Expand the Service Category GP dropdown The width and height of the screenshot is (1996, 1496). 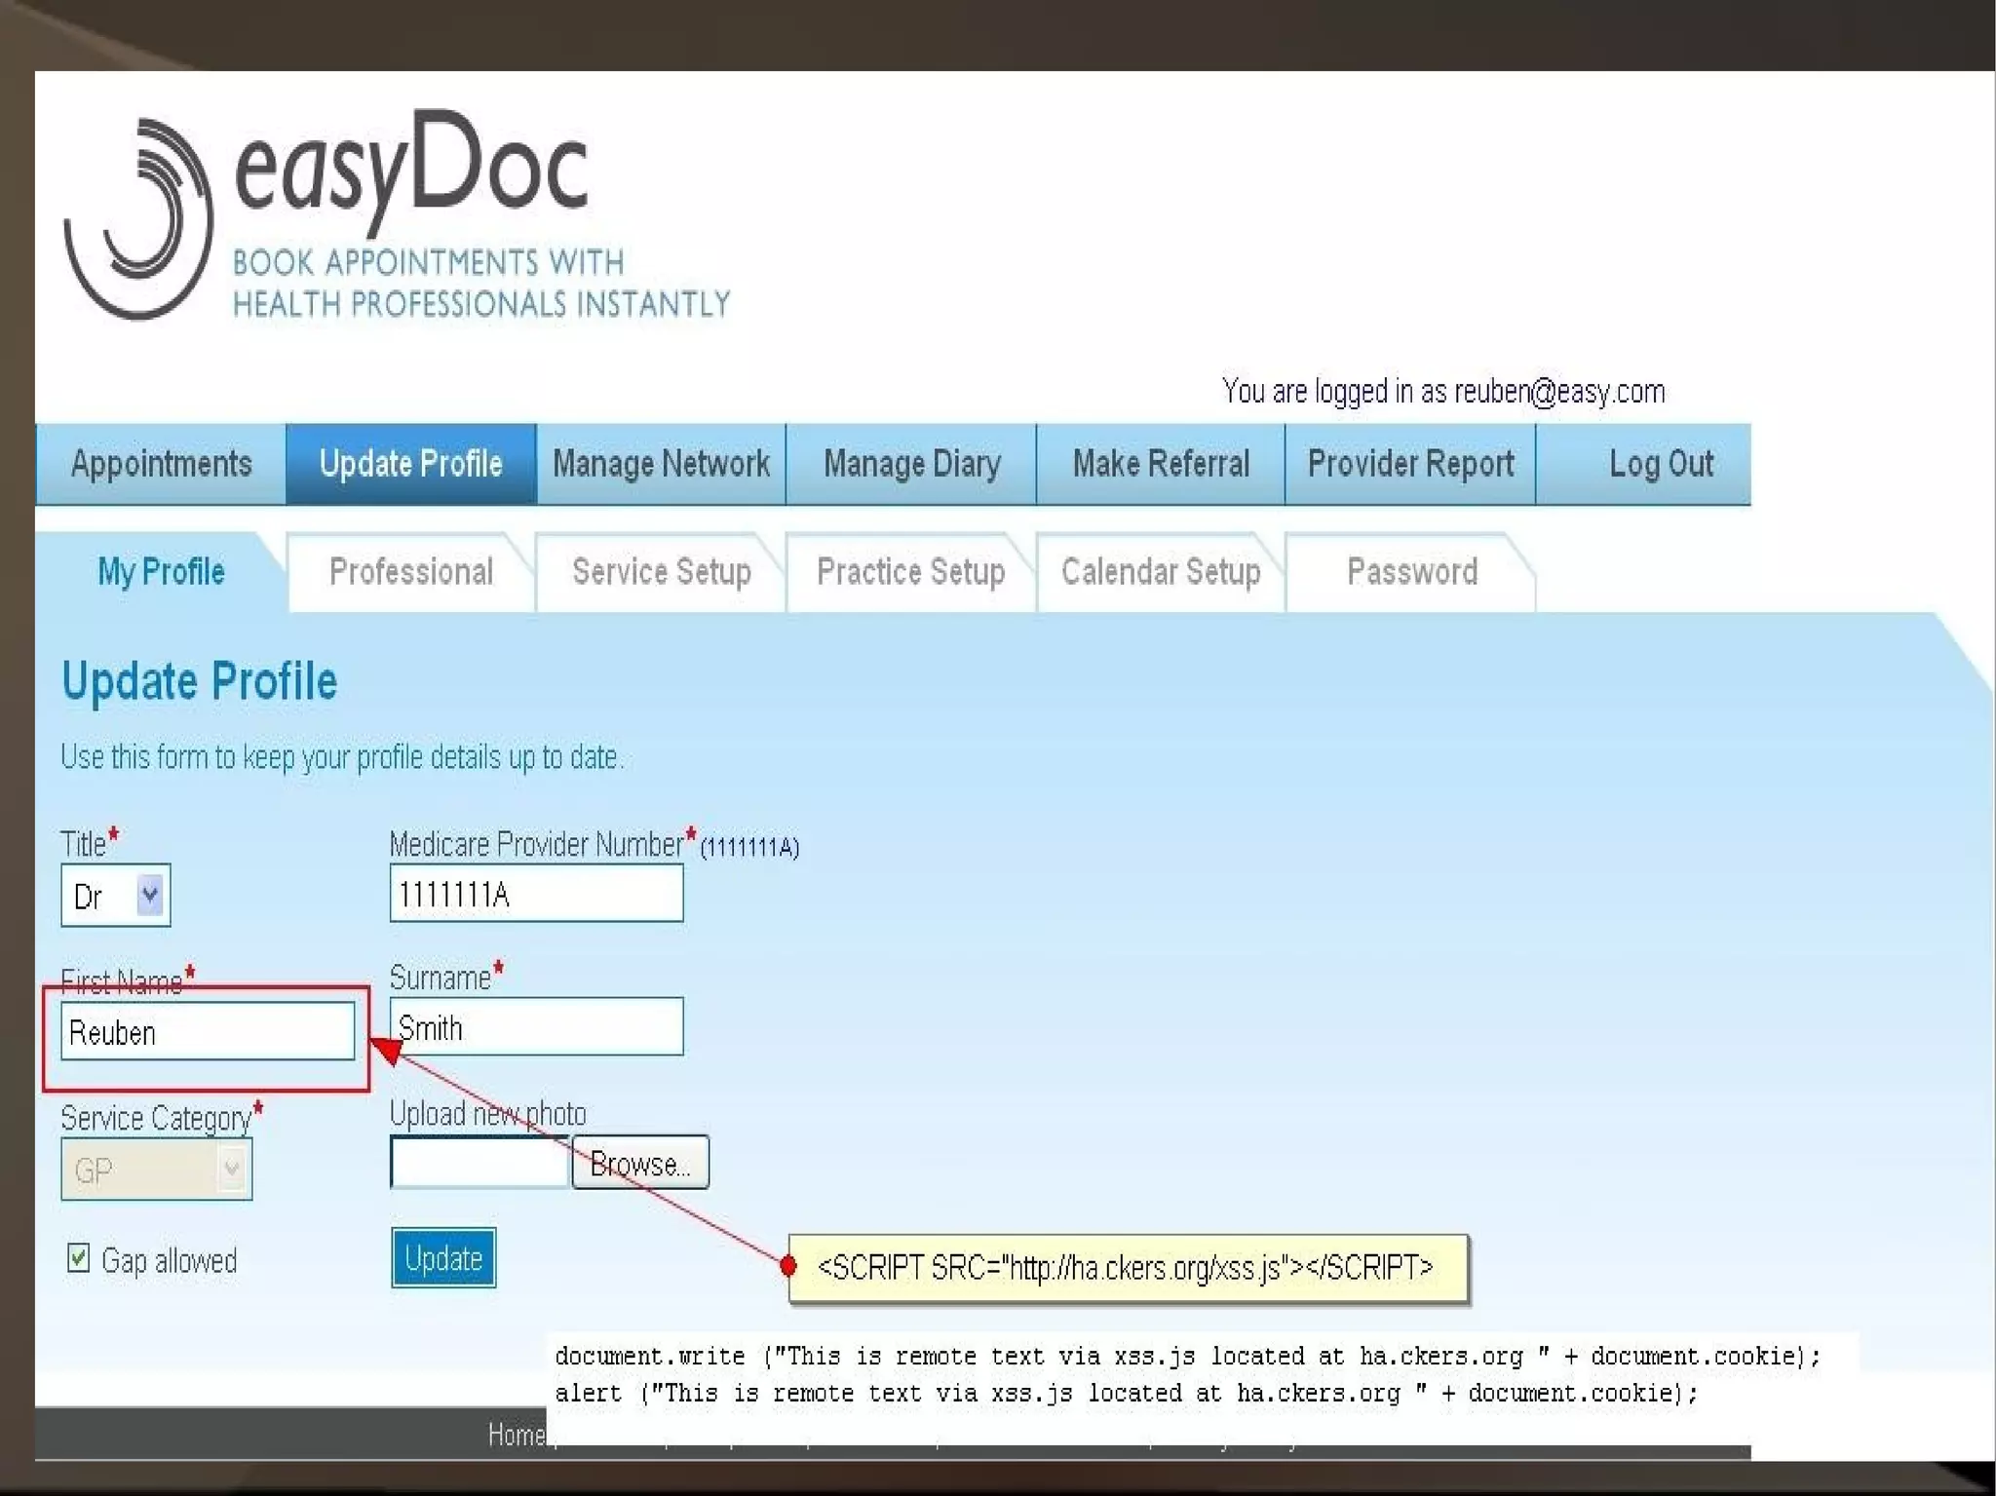pyautogui.click(x=231, y=1168)
